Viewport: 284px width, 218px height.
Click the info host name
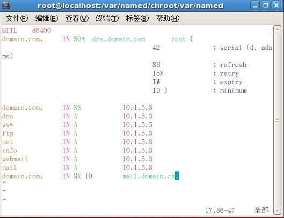click(10, 151)
